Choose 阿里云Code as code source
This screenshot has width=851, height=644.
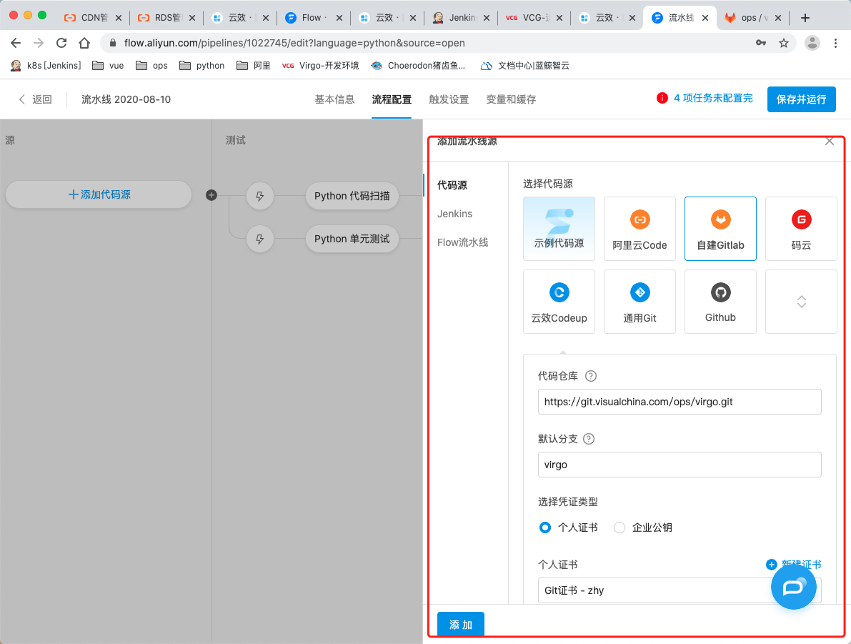640,229
